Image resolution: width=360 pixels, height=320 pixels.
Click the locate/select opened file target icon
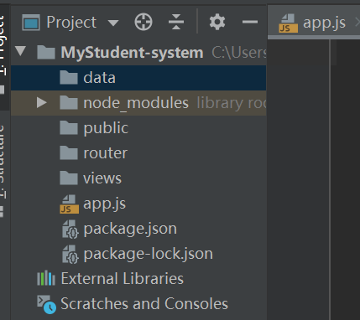[143, 22]
